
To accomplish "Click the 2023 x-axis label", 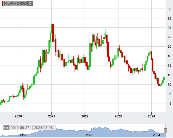I will pos(118,116).
